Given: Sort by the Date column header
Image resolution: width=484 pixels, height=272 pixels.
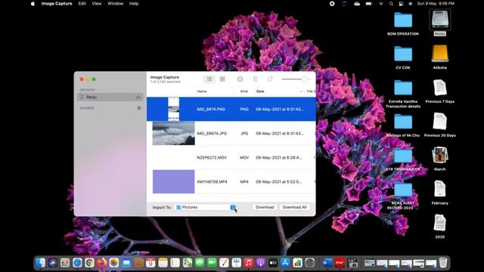Looking at the screenshot, I should 260,91.
